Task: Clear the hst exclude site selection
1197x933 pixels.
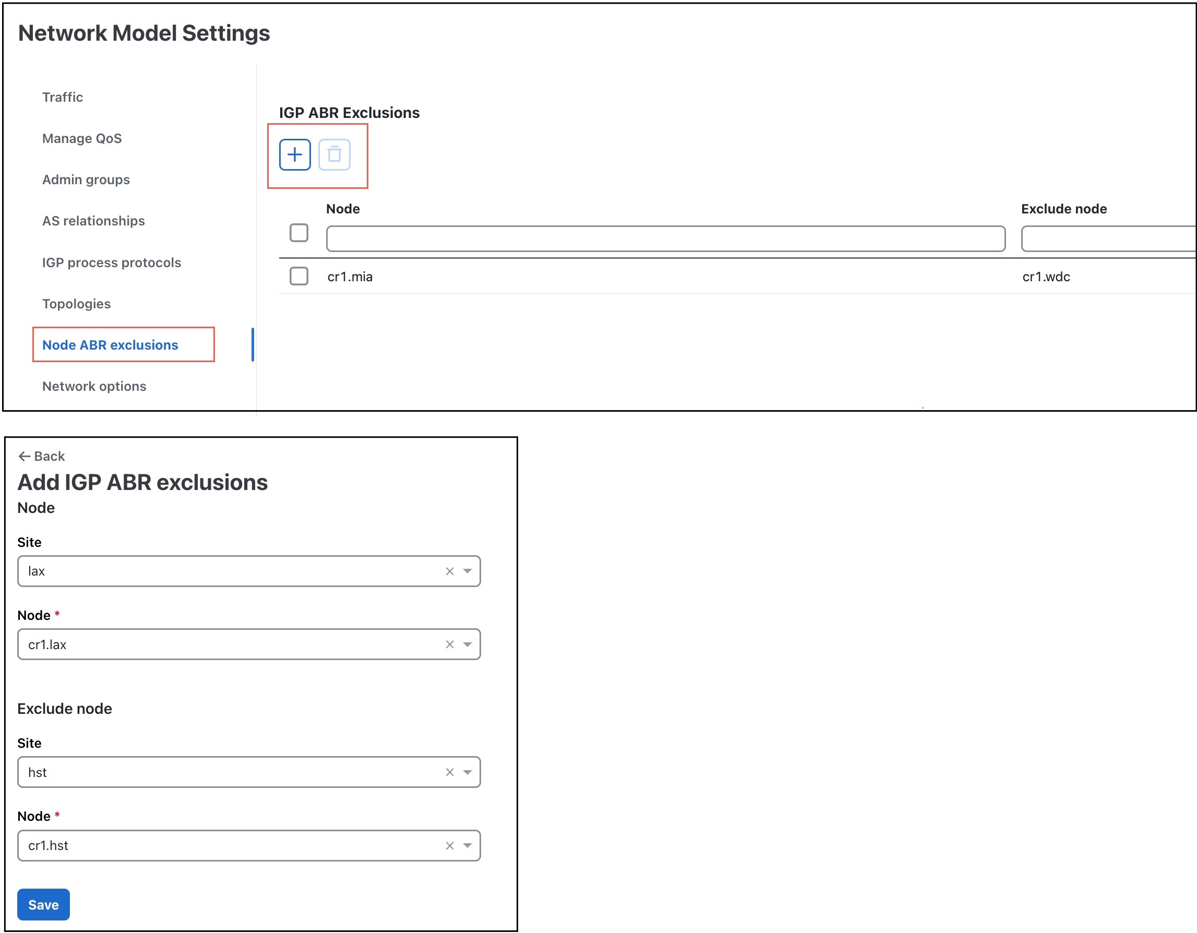Action: [449, 772]
